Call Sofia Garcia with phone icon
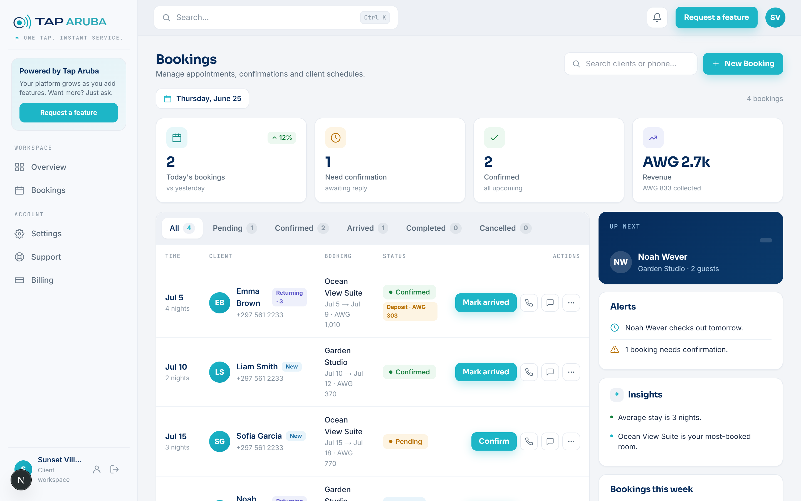The height and width of the screenshot is (501, 801). (x=529, y=441)
